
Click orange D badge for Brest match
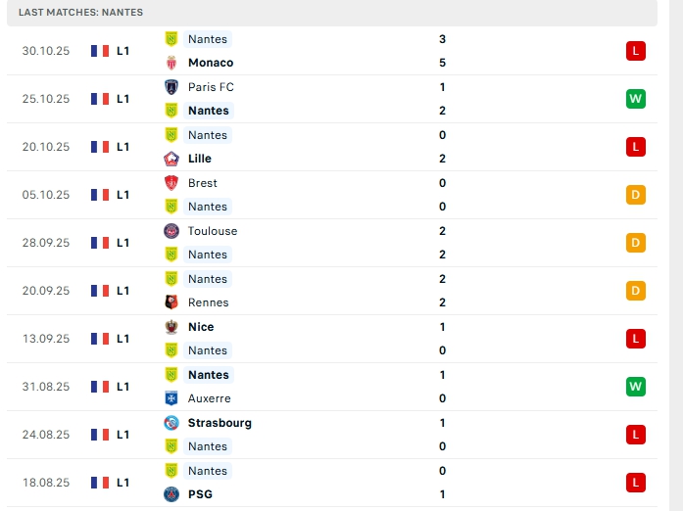636,195
